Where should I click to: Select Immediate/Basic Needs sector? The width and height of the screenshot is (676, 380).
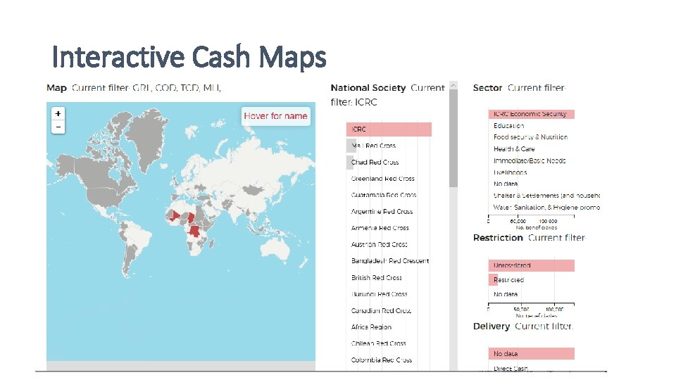tap(530, 160)
